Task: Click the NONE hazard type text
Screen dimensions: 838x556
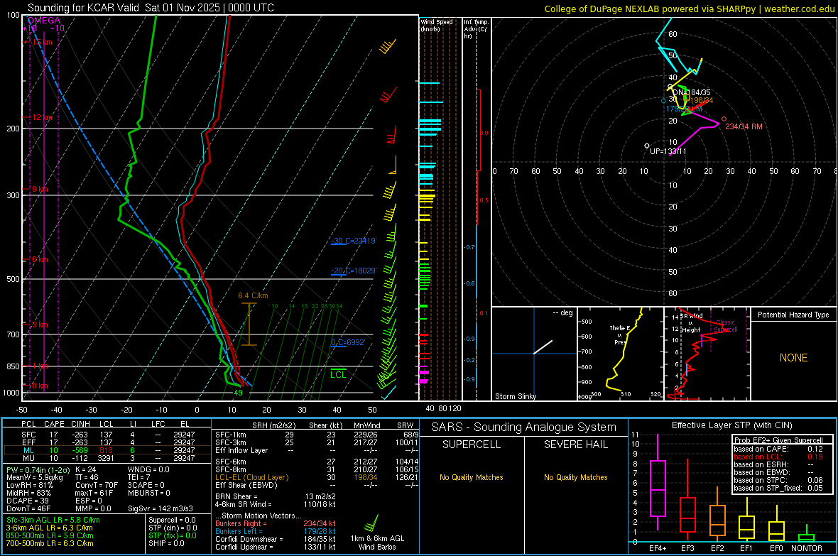Action: tap(794, 358)
